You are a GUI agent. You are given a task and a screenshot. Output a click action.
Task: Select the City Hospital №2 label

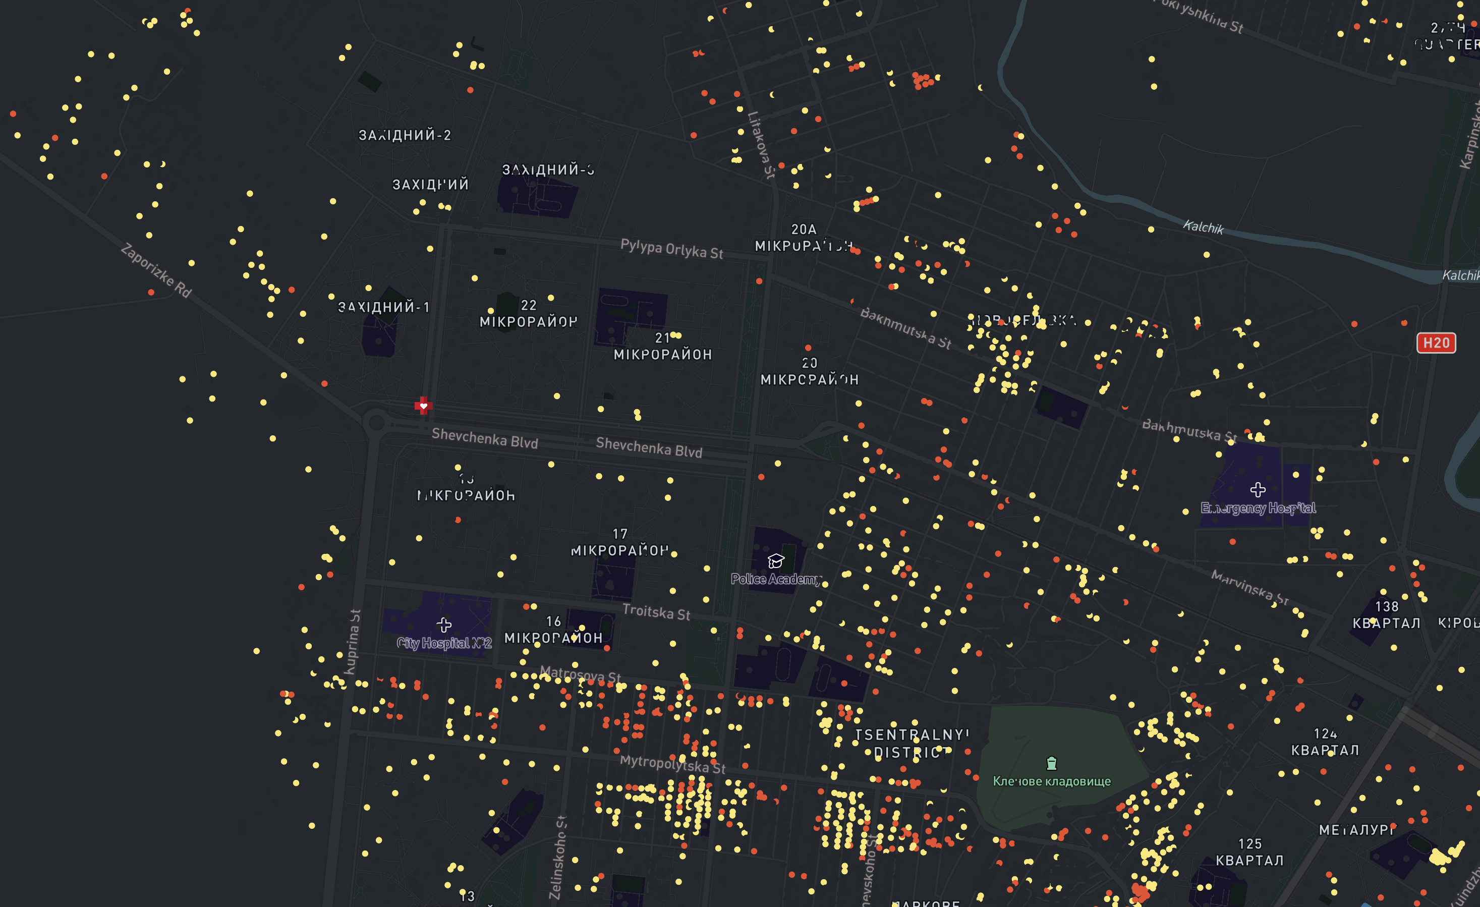point(444,643)
